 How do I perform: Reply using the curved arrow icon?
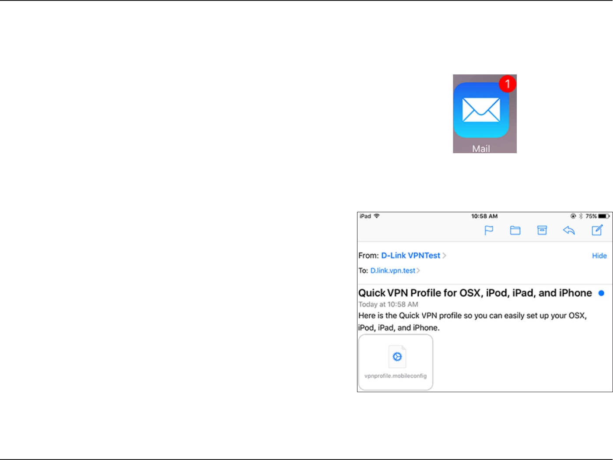(x=569, y=230)
